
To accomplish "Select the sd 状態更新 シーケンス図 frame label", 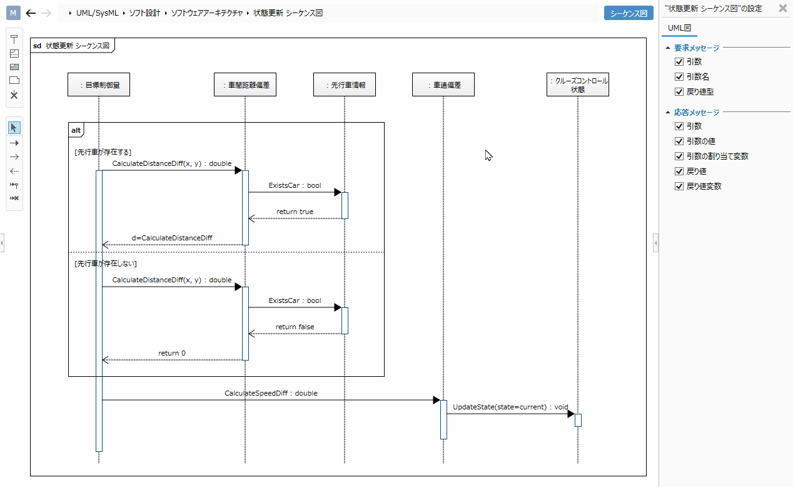I will 72,46.
